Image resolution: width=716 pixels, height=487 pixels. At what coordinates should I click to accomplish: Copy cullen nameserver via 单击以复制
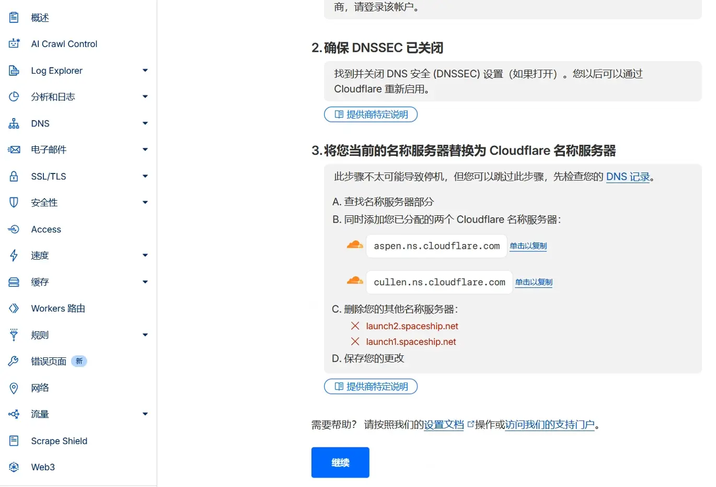tap(534, 282)
